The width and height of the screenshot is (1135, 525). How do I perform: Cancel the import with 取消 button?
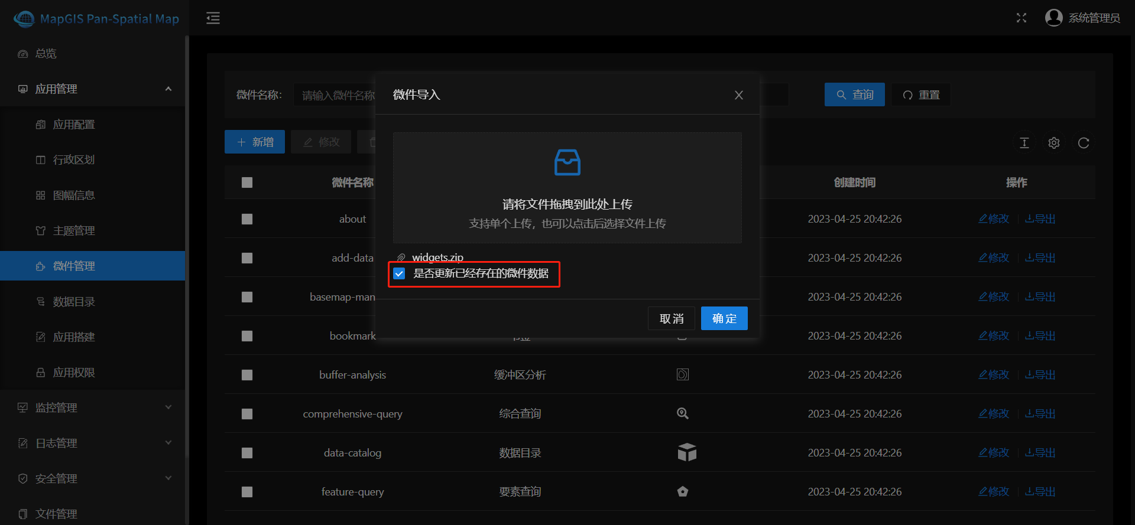click(672, 318)
